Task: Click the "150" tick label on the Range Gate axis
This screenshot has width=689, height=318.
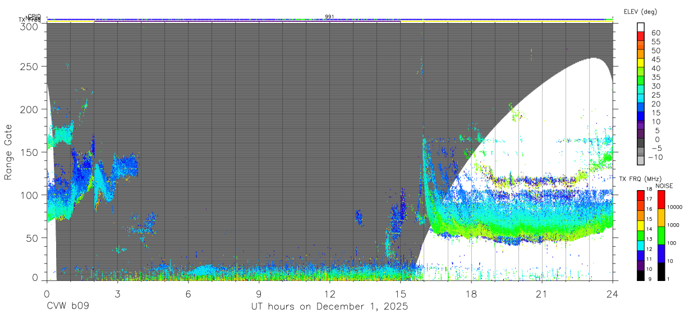Action: [x=30, y=152]
